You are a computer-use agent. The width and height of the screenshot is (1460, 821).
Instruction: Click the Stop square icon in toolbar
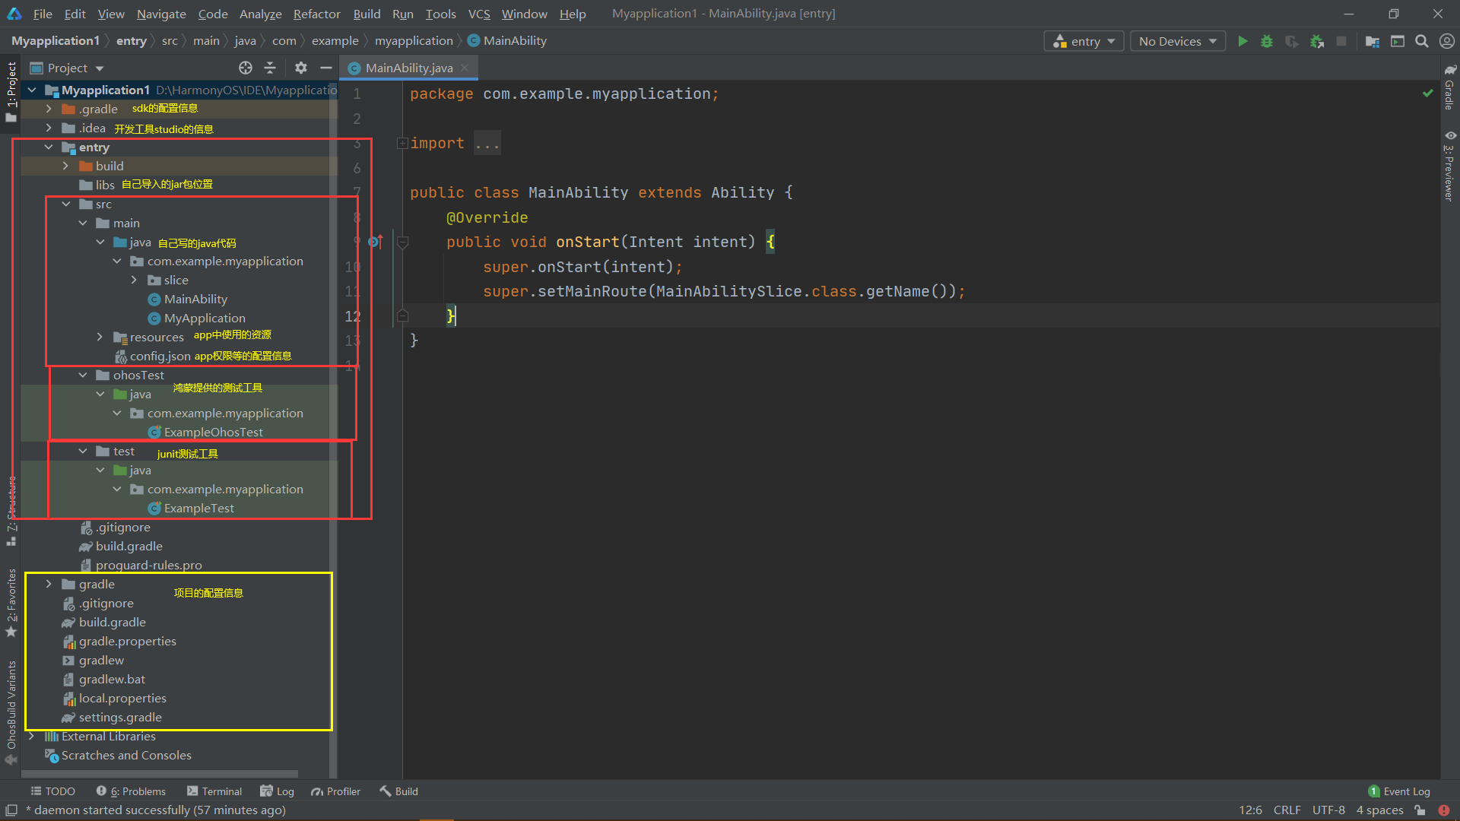tap(1341, 41)
